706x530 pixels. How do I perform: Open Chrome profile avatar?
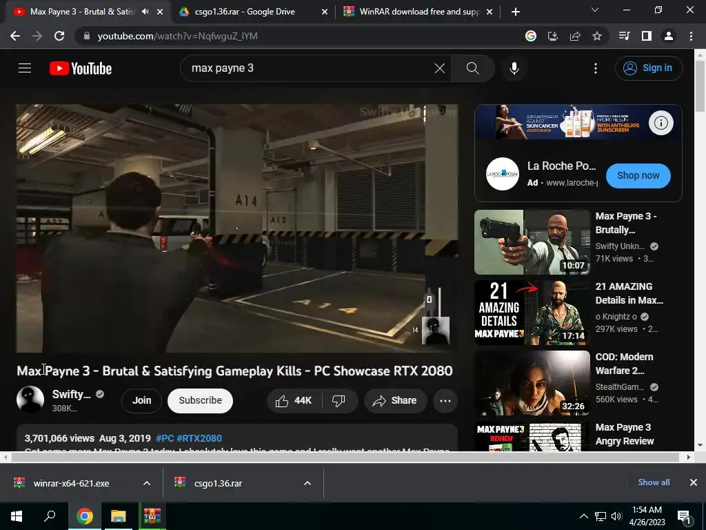pyautogui.click(x=669, y=36)
